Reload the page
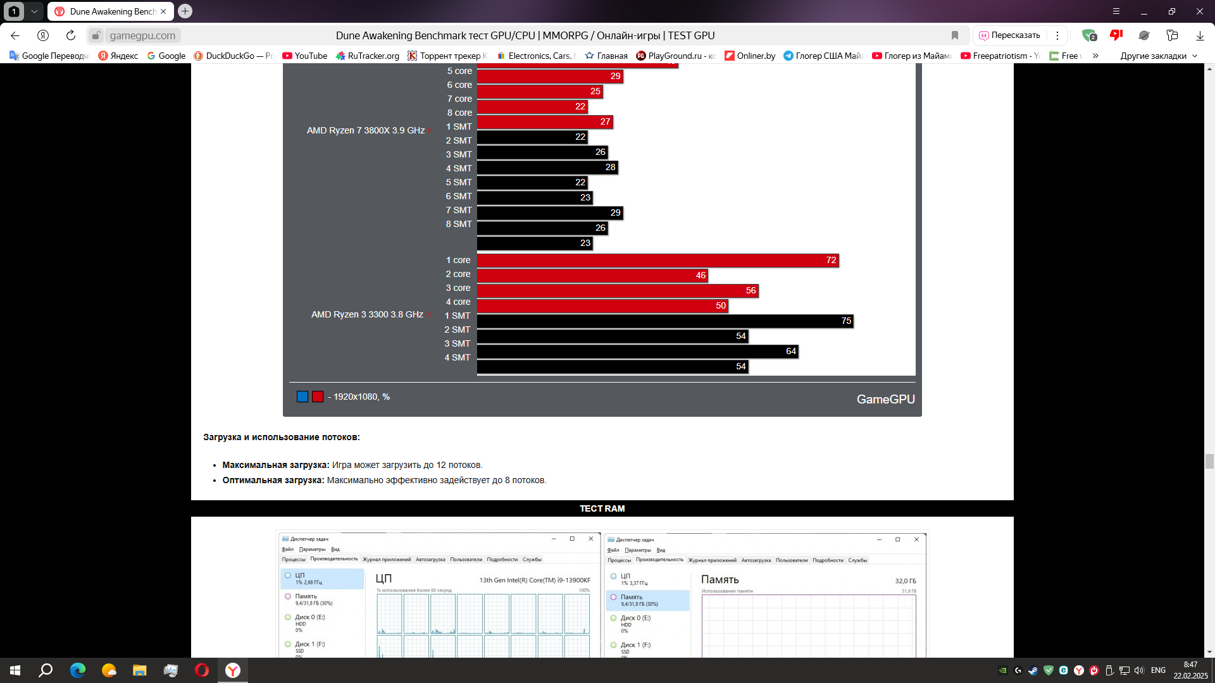Screen dimensions: 1215x683 coord(71,35)
